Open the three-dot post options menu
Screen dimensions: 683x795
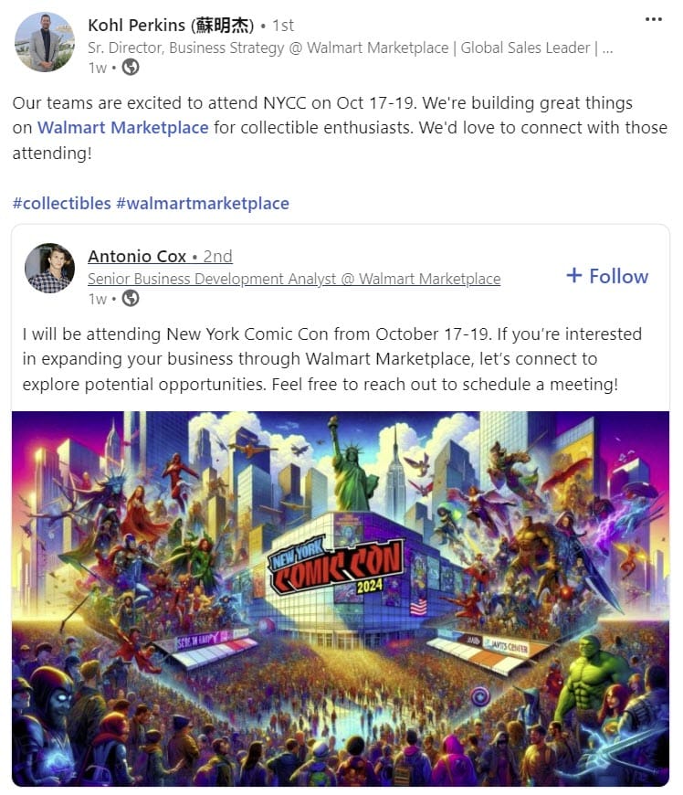pos(653,19)
